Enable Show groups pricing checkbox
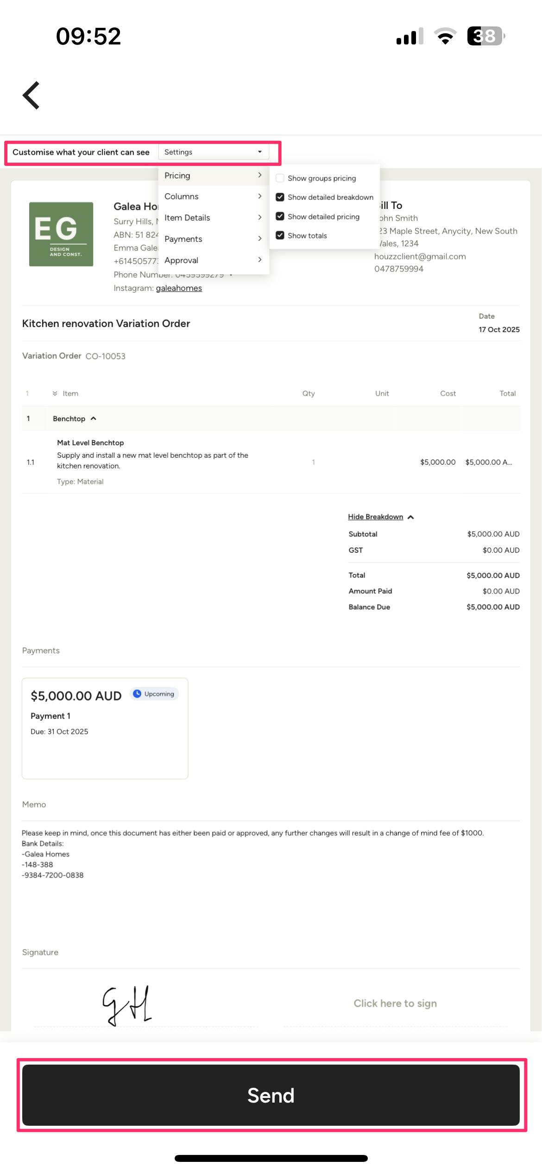Screen dimensions: 542x1173 (280, 178)
